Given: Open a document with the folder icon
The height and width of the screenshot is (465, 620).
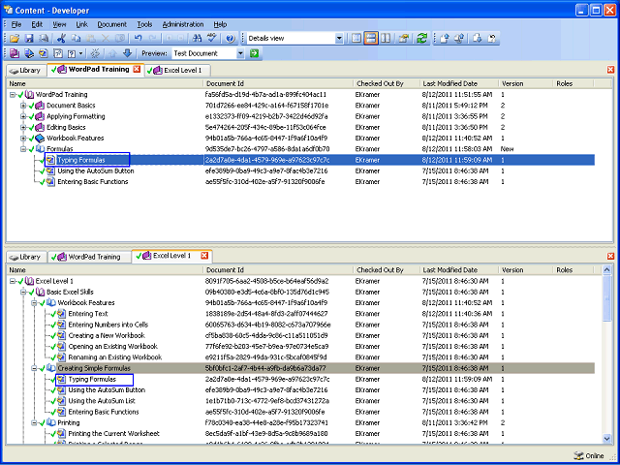Looking at the screenshot, I should click(x=15, y=39).
